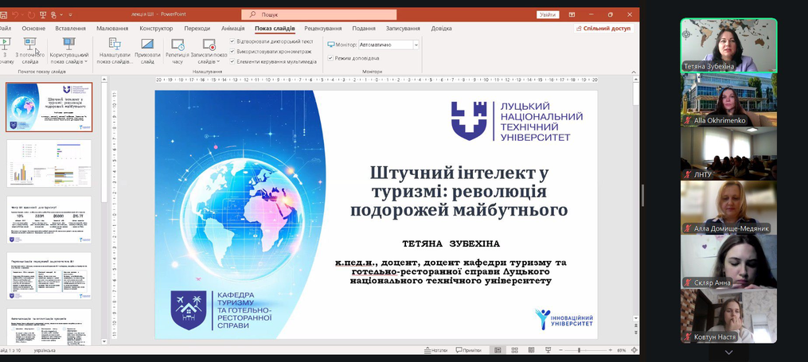The image size is (808, 362).
Task: Switch to the Конструктор ribbon tab
Action: (156, 29)
